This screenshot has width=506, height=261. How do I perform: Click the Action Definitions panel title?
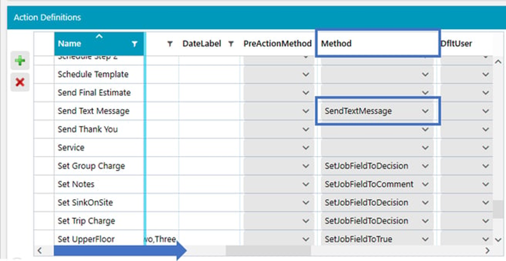pyautogui.click(x=47, y=18)
